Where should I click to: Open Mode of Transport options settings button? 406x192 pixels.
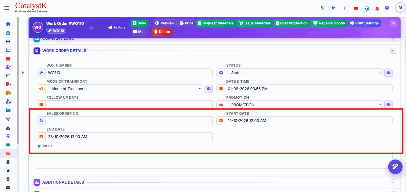[x=209, y=89]
